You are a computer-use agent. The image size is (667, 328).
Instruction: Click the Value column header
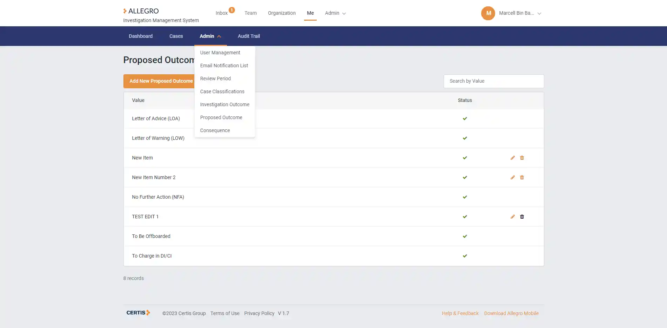point(138,100)
